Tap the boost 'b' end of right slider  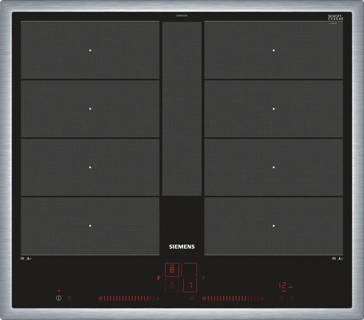pos(262,299)
